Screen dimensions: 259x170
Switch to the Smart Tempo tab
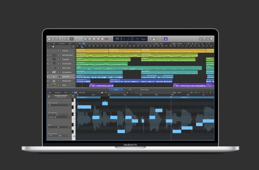click(144, 90)
